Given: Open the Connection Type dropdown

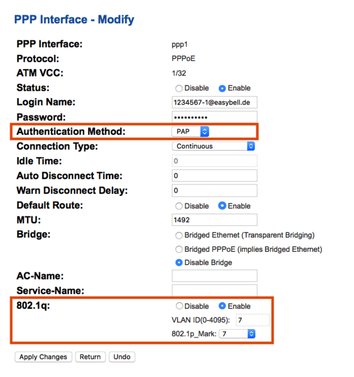Looking at the screenshot, I should (214, 146).
